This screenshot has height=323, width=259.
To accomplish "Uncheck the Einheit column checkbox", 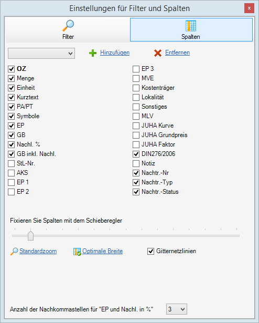I will click(12, 88).
